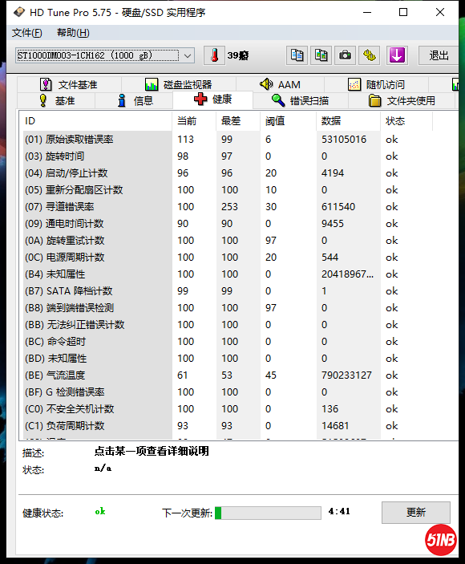Switch to the 随机访问 tab
Viewport: 465px width, 564px height.
click(376, 84)
